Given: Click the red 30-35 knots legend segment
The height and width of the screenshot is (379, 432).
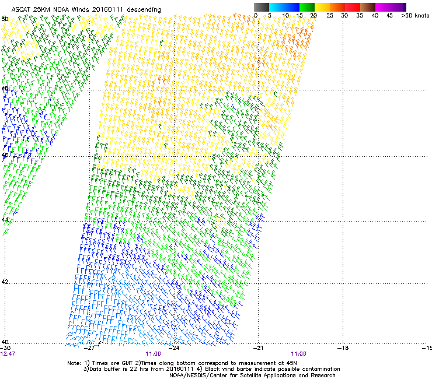Looking at the screenshot, I should 353,7.
